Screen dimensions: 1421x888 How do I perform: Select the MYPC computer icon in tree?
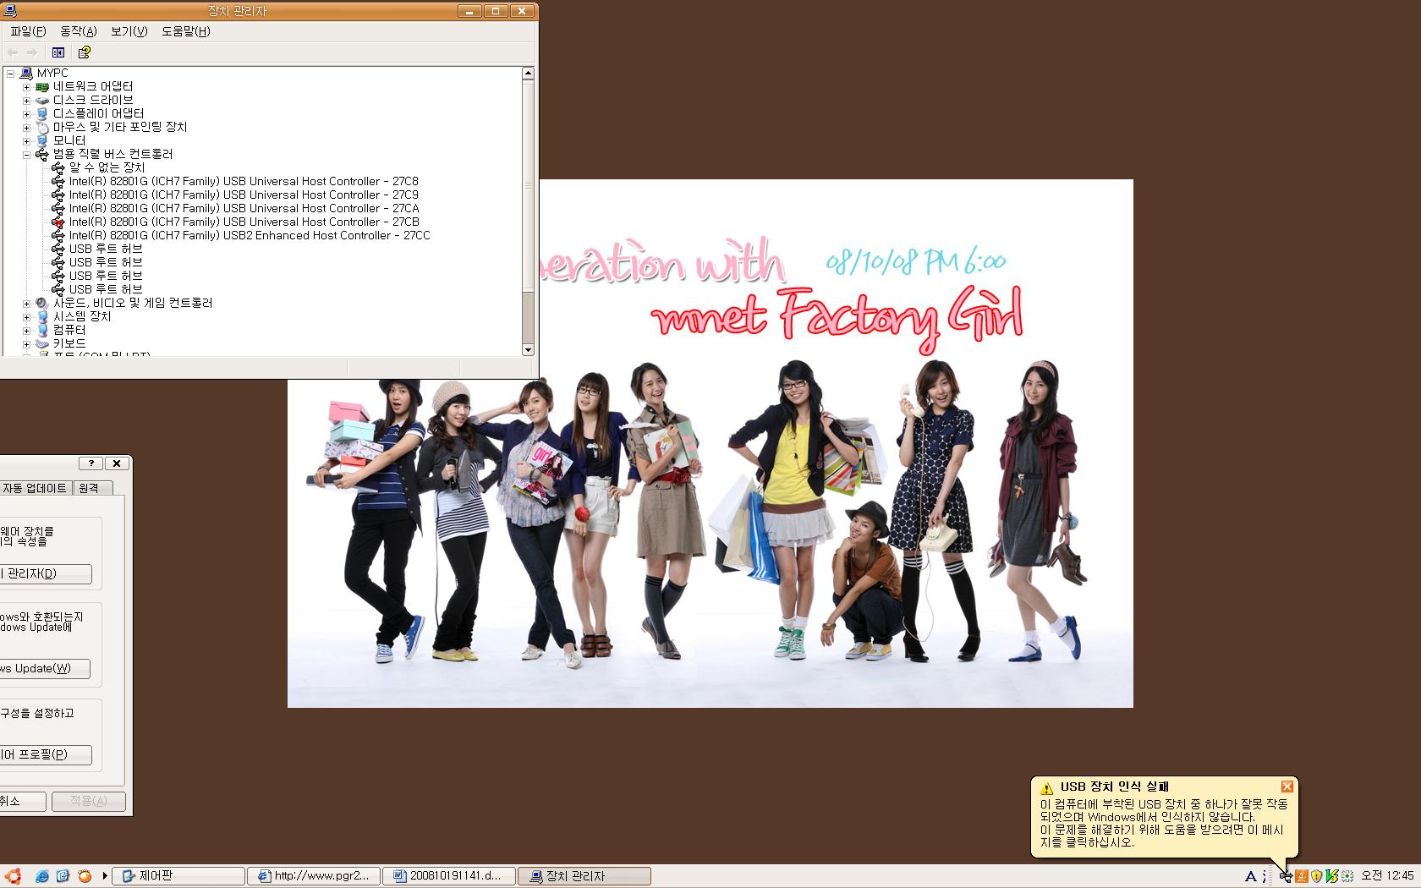[26, 73]
